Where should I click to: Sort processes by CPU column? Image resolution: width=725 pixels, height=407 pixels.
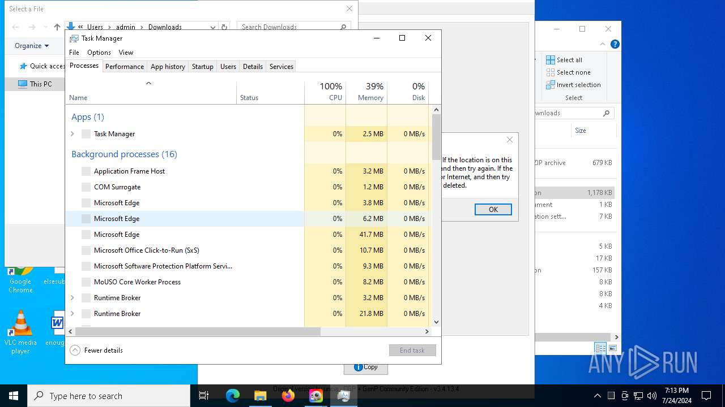325,92
